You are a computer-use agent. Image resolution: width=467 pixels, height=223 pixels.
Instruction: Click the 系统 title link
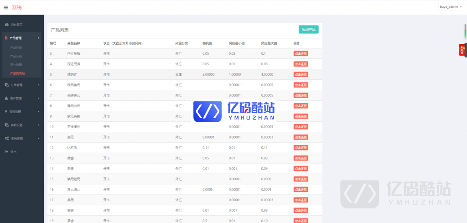[x=17, y=8]
